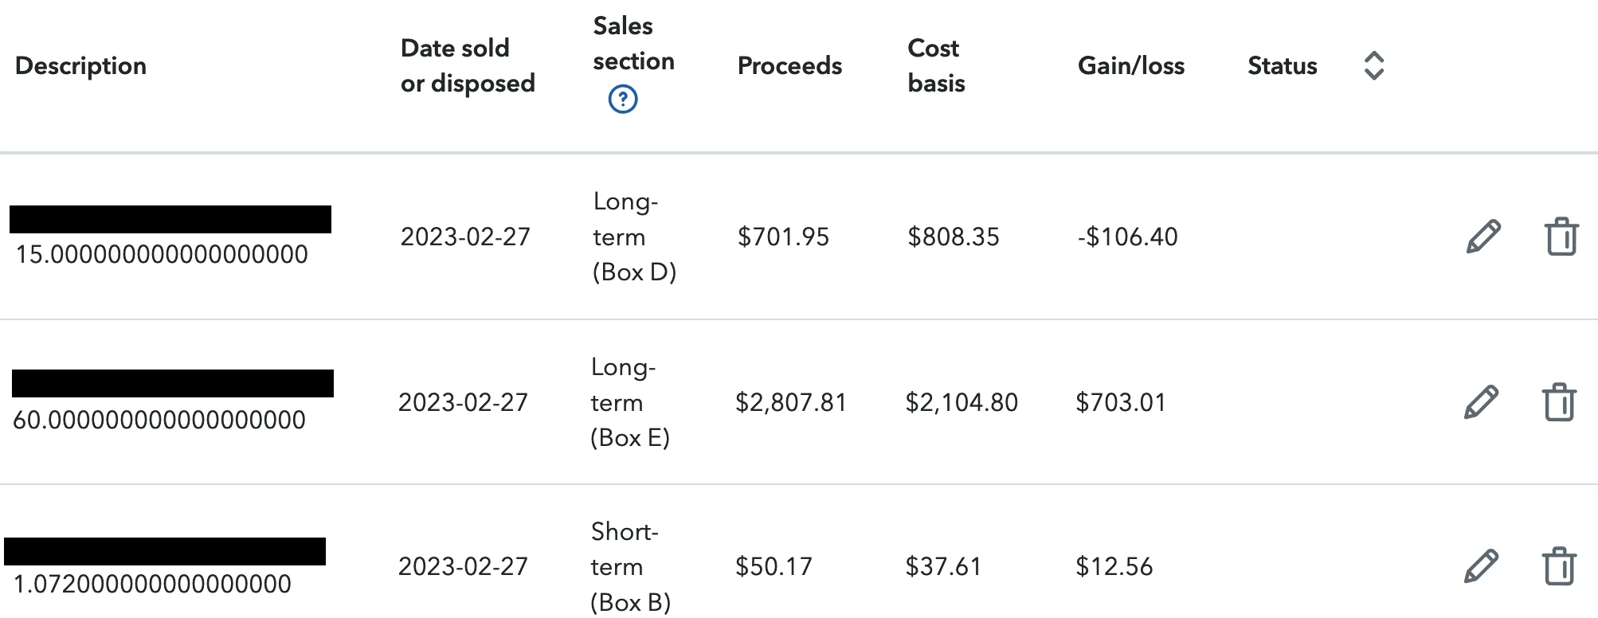Image resolution: width=1598 pixels, height=618 pixels.
Task: Select the 1.072000000000000000 description entry
Action: tap(152, 585)
